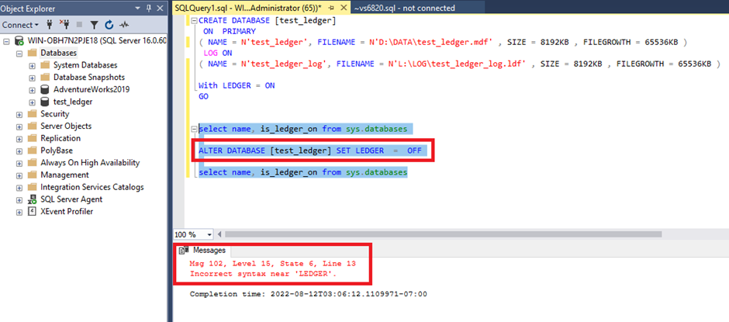Image resolution: width=729 pixels, height=322 pixels.
Task: Select the Databases folder
Action: 59,53
